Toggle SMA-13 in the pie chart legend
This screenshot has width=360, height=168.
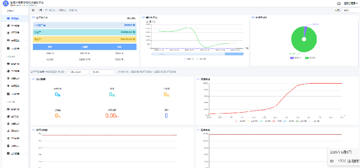[296, 58]
